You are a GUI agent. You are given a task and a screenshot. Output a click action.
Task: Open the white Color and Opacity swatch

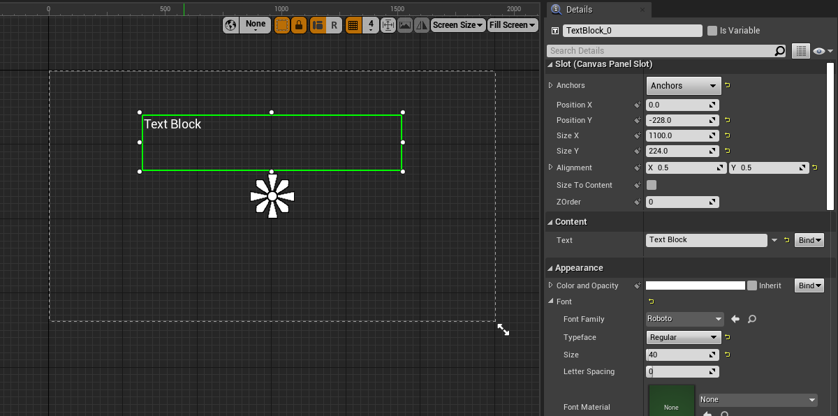coord(696,285)
